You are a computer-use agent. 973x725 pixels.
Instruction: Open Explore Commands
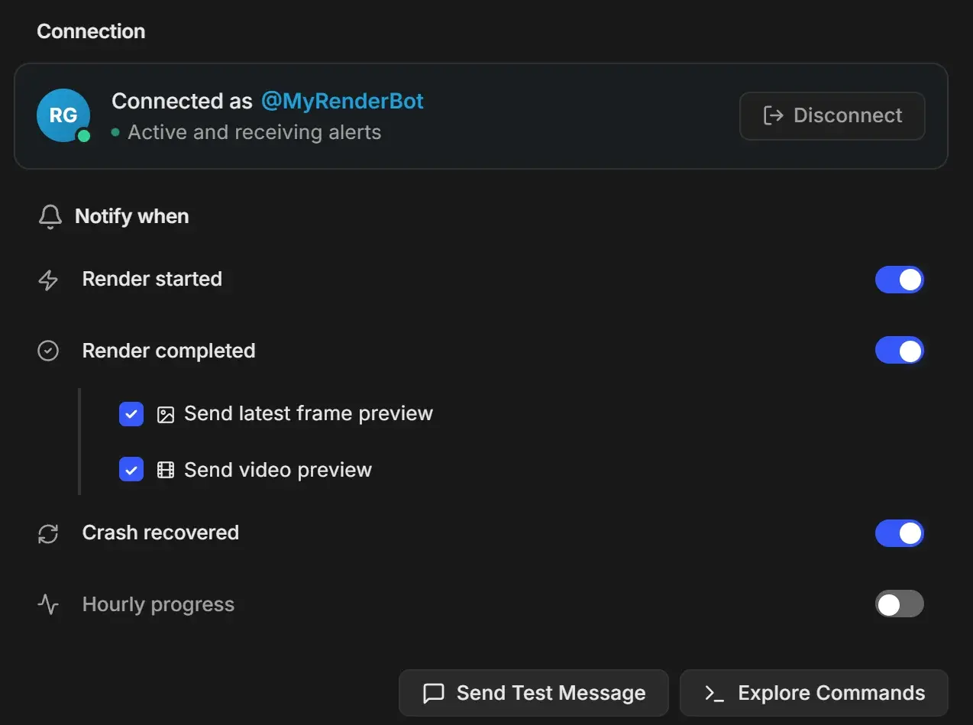[814, 693]
